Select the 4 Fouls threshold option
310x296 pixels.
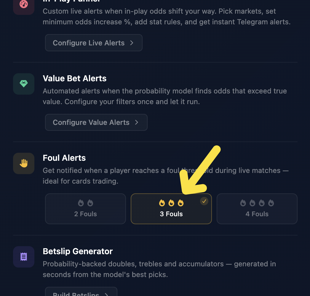coord(257,209)
